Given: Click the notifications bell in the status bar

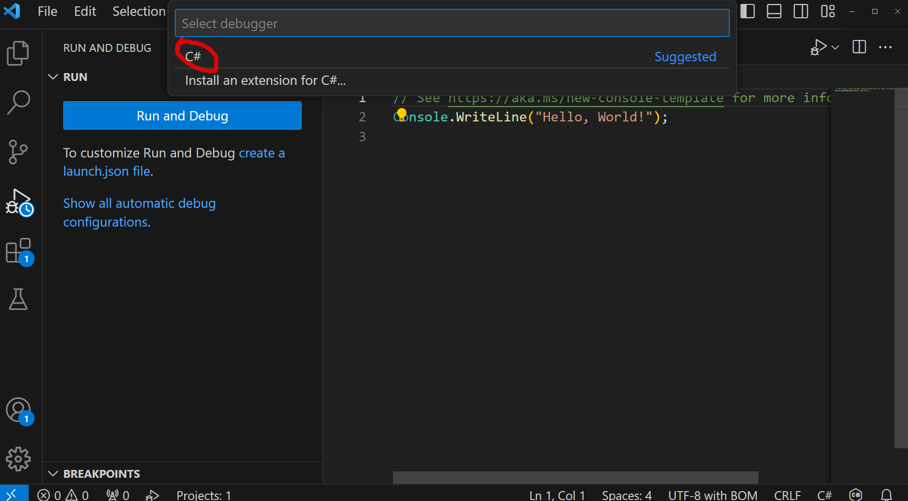Looking at the screenshot, I should (886, 494).
